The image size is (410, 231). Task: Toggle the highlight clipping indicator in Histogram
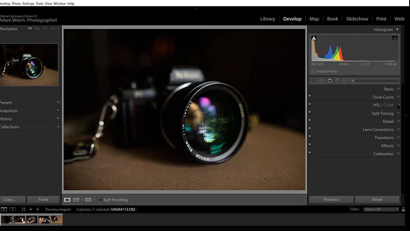(x=395, y=38)
